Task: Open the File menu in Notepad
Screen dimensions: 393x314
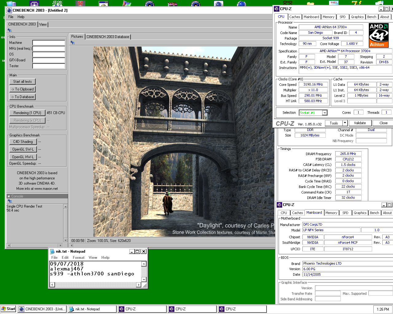Action: click(x=54, y=258)
